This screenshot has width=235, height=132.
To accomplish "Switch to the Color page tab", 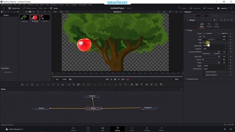I will click(x=132, y=129).
